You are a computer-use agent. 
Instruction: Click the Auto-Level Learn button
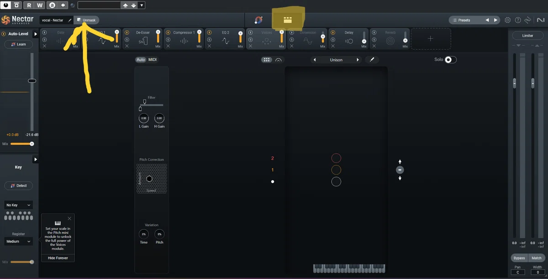(x=18, y=44)
